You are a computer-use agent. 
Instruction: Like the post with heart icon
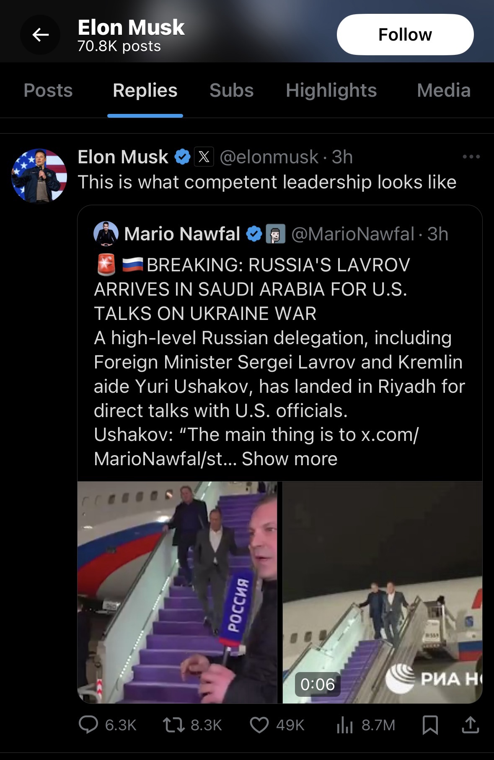click(x=259, y=725)
